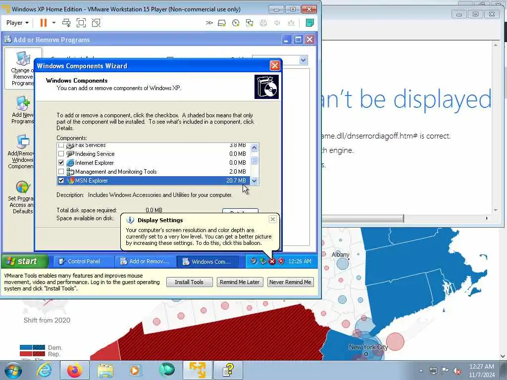Click the CD/DVD drive icon in VMware toolbar

(236, 23)
